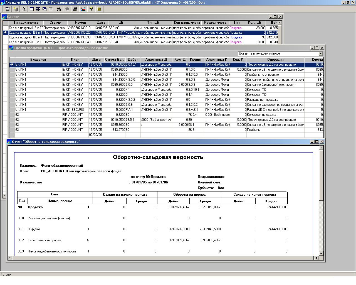Click the Аналитика К column header
356x285 pixels.
coord(217,60)
